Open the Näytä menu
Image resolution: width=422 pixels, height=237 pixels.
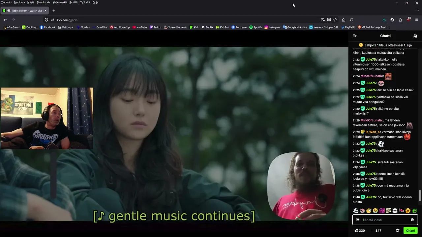(31, 2)
